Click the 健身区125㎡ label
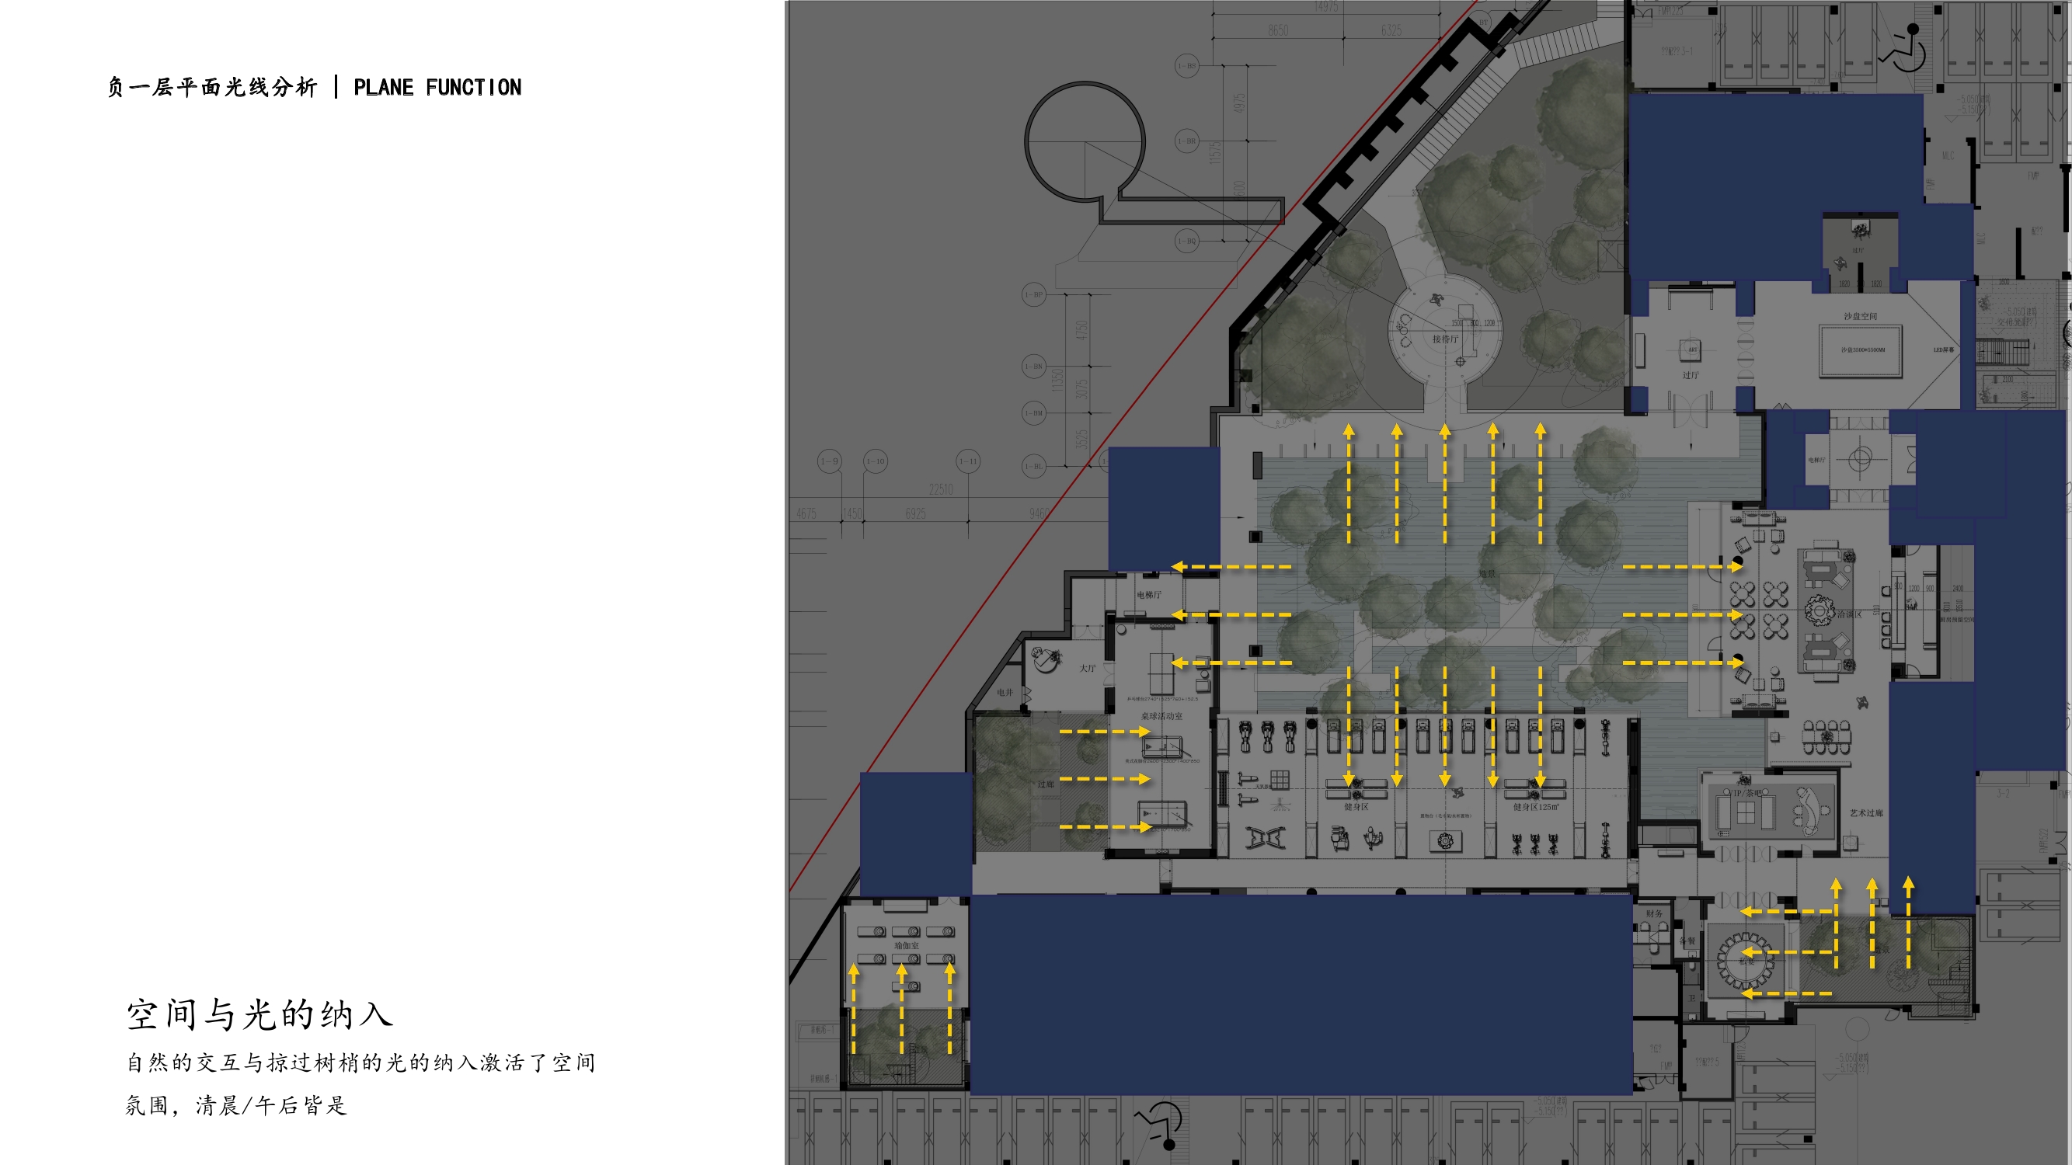Screen dimensions: 2072x1165 point(1535,806)
